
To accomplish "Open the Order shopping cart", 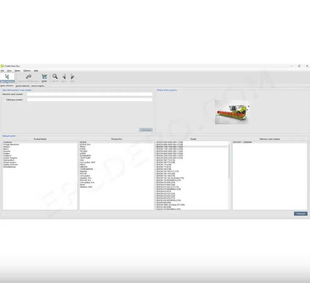I will pyautogui.click(x=44, y=77).
